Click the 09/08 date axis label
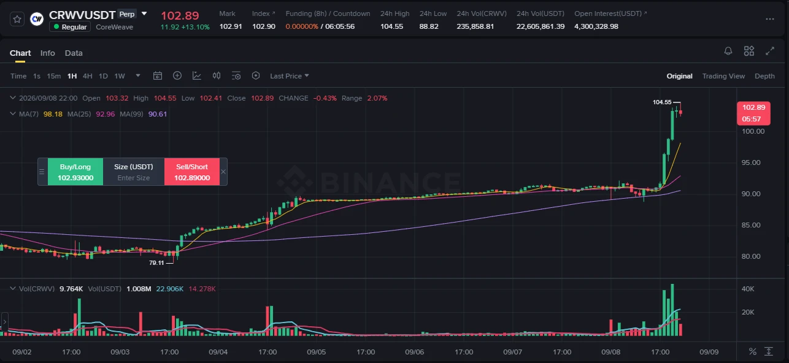 coord(611,352)
